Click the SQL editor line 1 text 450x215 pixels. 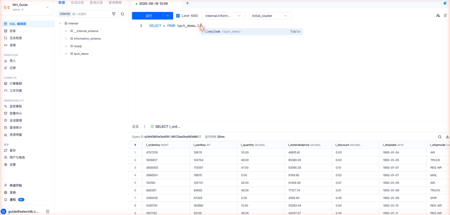pyautogui.click(x=176, y=26)
